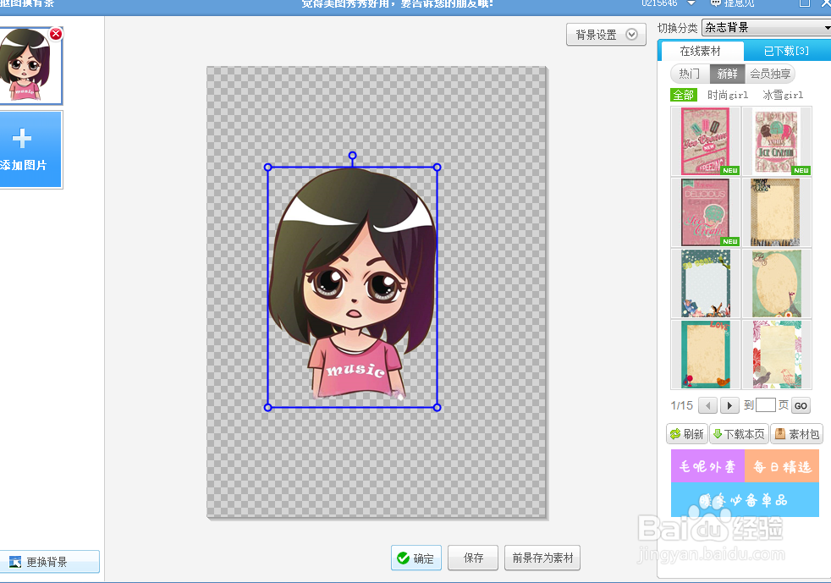The width and height of the screenshot is (831, 583).
Task: Open the title bar account dropdown arrow
Action: click(691, 3)
